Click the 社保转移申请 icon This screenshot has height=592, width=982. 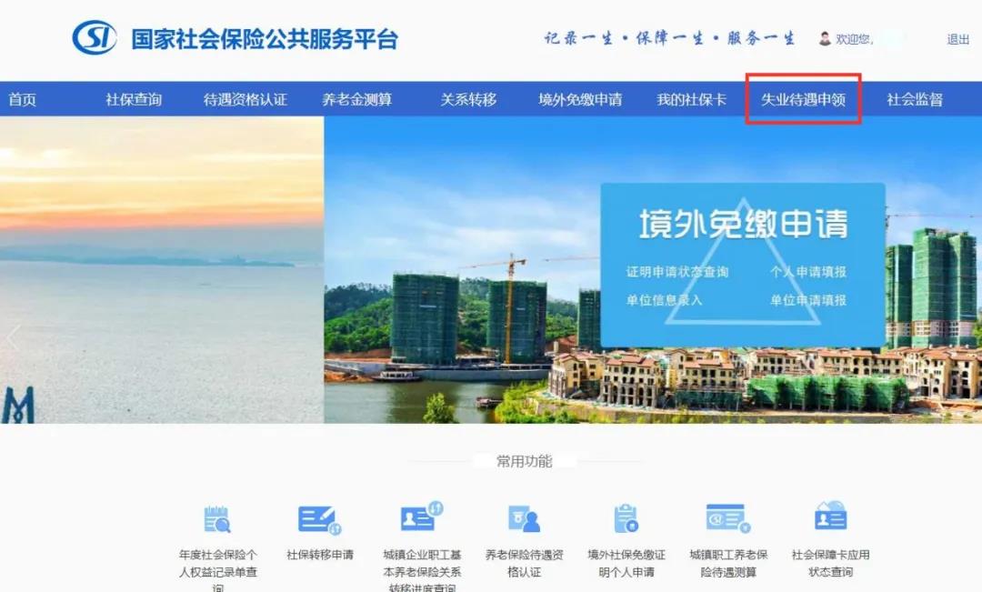319,520
